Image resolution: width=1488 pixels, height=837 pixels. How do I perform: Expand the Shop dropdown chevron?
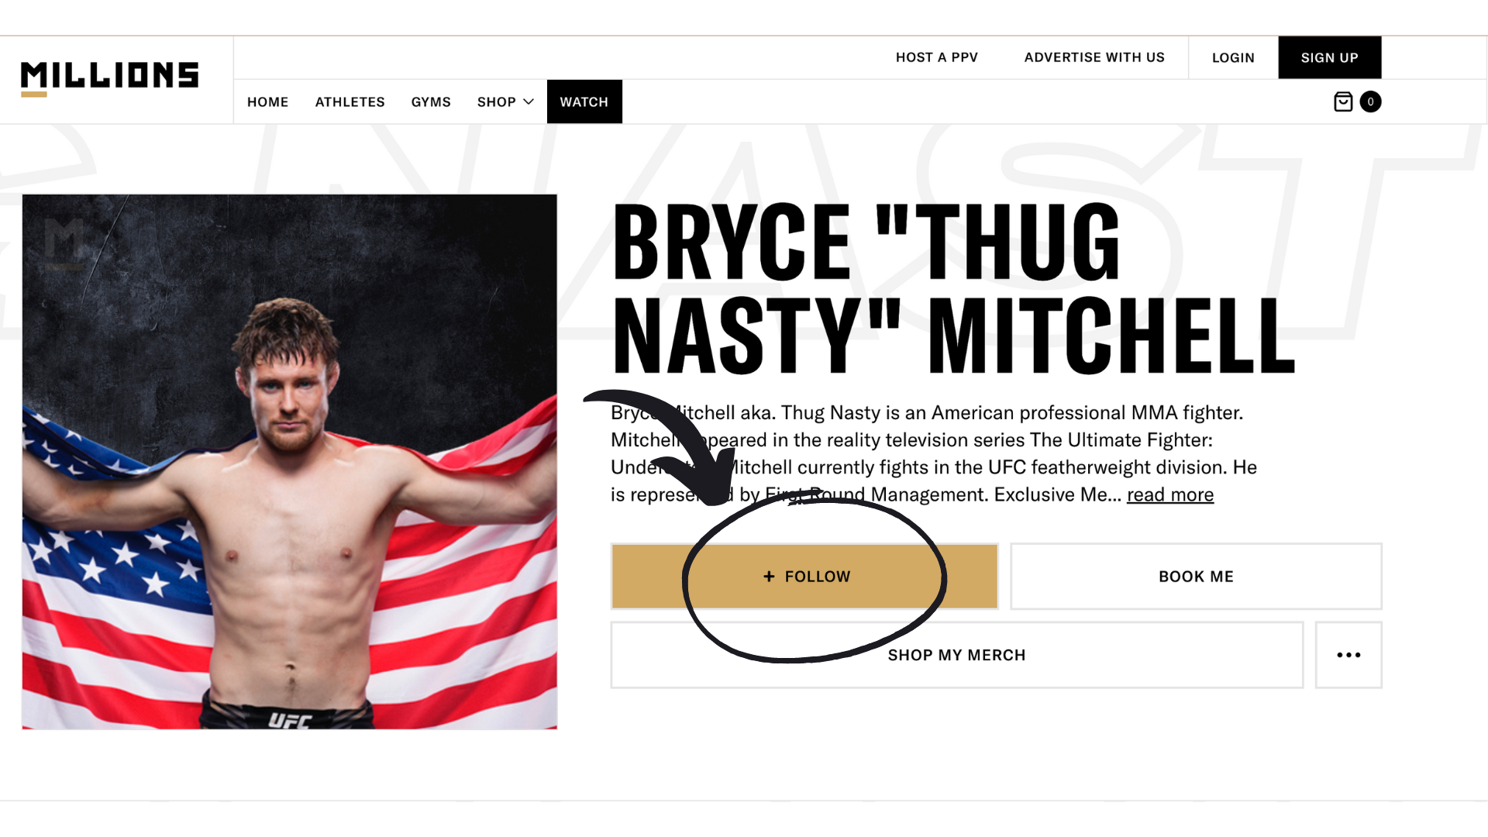tap(529, 102)
